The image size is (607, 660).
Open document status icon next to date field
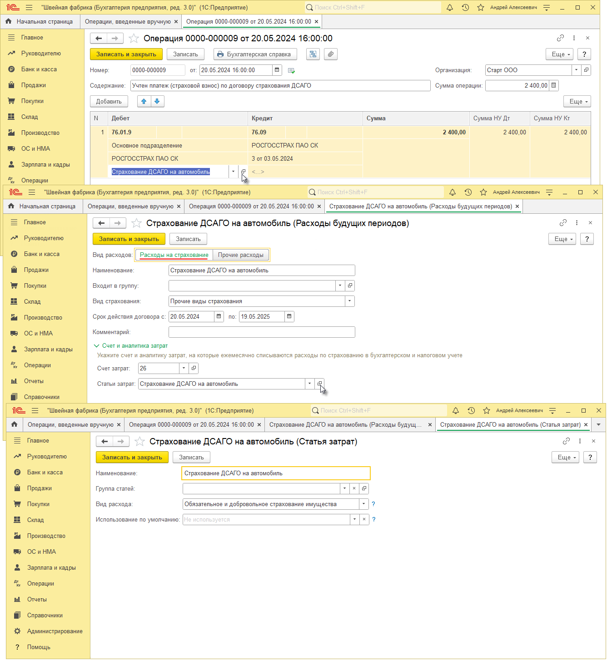point(292,70)
